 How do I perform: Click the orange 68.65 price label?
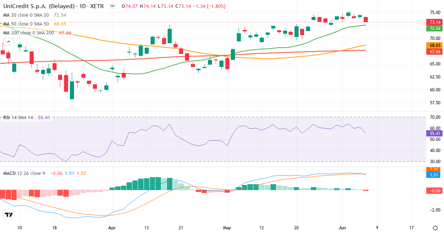(x=435, y=45)
